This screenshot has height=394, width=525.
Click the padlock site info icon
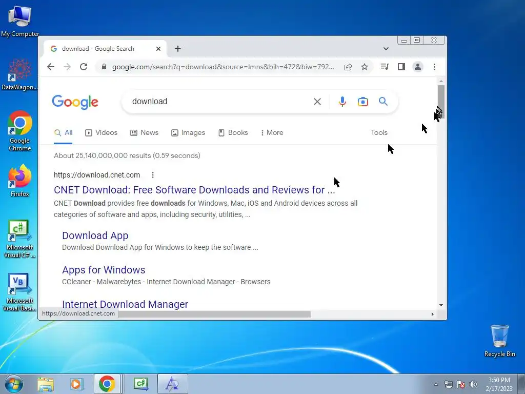(x=104, y=67)
